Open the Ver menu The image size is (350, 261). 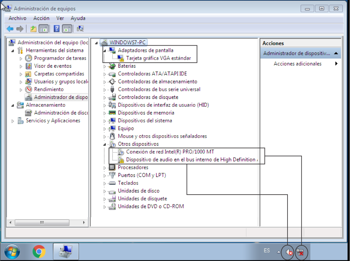60,18
